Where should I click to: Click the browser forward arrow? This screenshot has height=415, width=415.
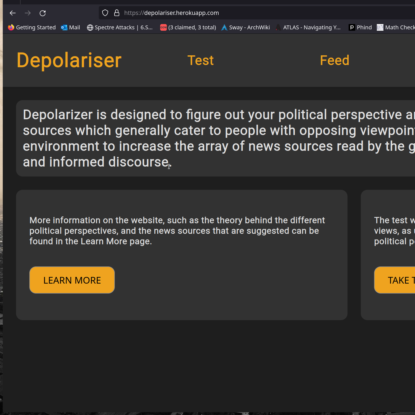pyautogui.click(x=28, y=13)
